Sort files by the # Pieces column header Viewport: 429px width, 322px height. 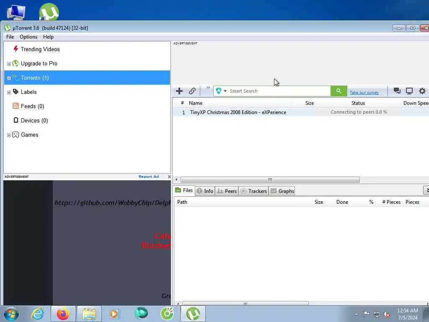(x=391, y=202)
